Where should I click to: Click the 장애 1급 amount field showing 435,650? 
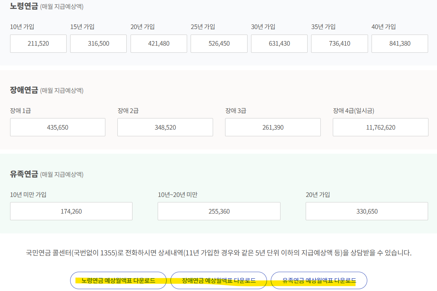click(x=57, y=127)
